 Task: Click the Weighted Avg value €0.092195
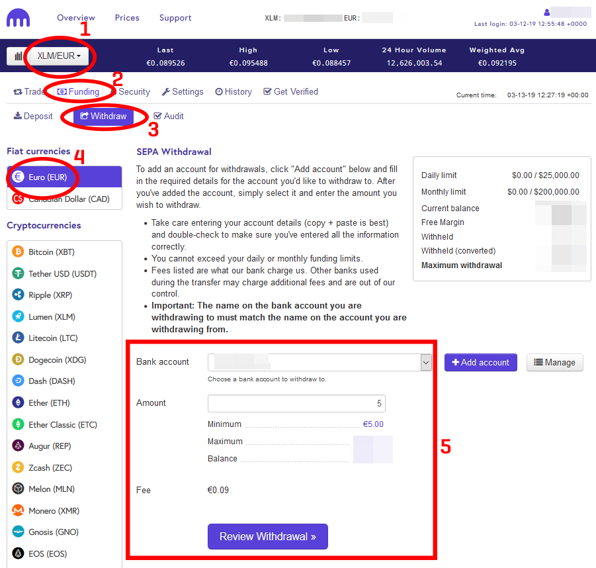pos(497,63)
